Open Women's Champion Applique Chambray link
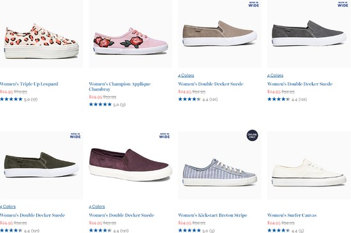Image resolution: width=351 pixels, height=233 pixels. pos(120,87)
